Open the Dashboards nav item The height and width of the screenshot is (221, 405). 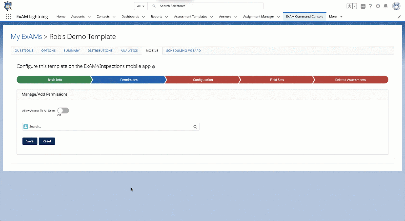pyautogui.click(x=130, y=16)
